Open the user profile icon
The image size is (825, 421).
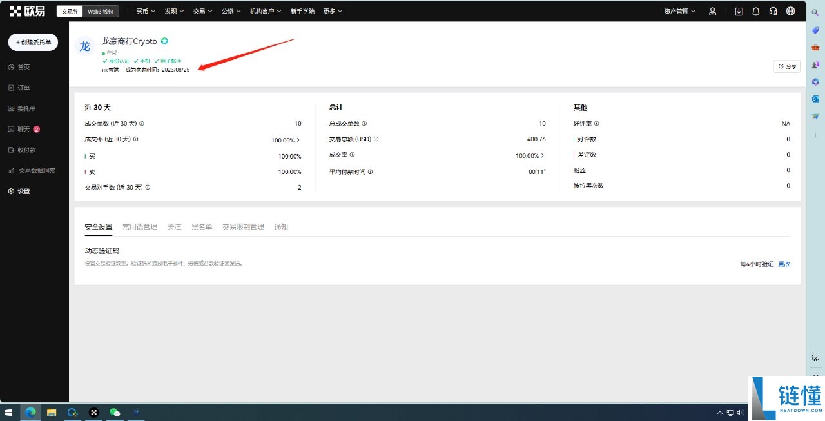pos(712,11)
